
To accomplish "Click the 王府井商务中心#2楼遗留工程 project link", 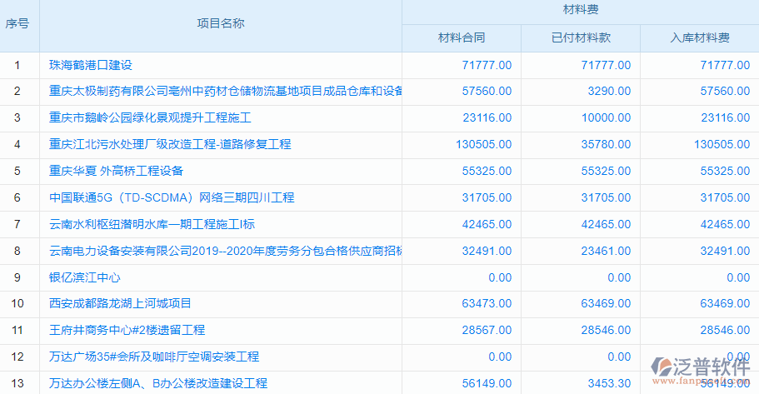I will 127,331.
